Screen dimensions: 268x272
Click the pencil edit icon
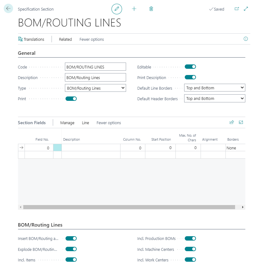117,9
